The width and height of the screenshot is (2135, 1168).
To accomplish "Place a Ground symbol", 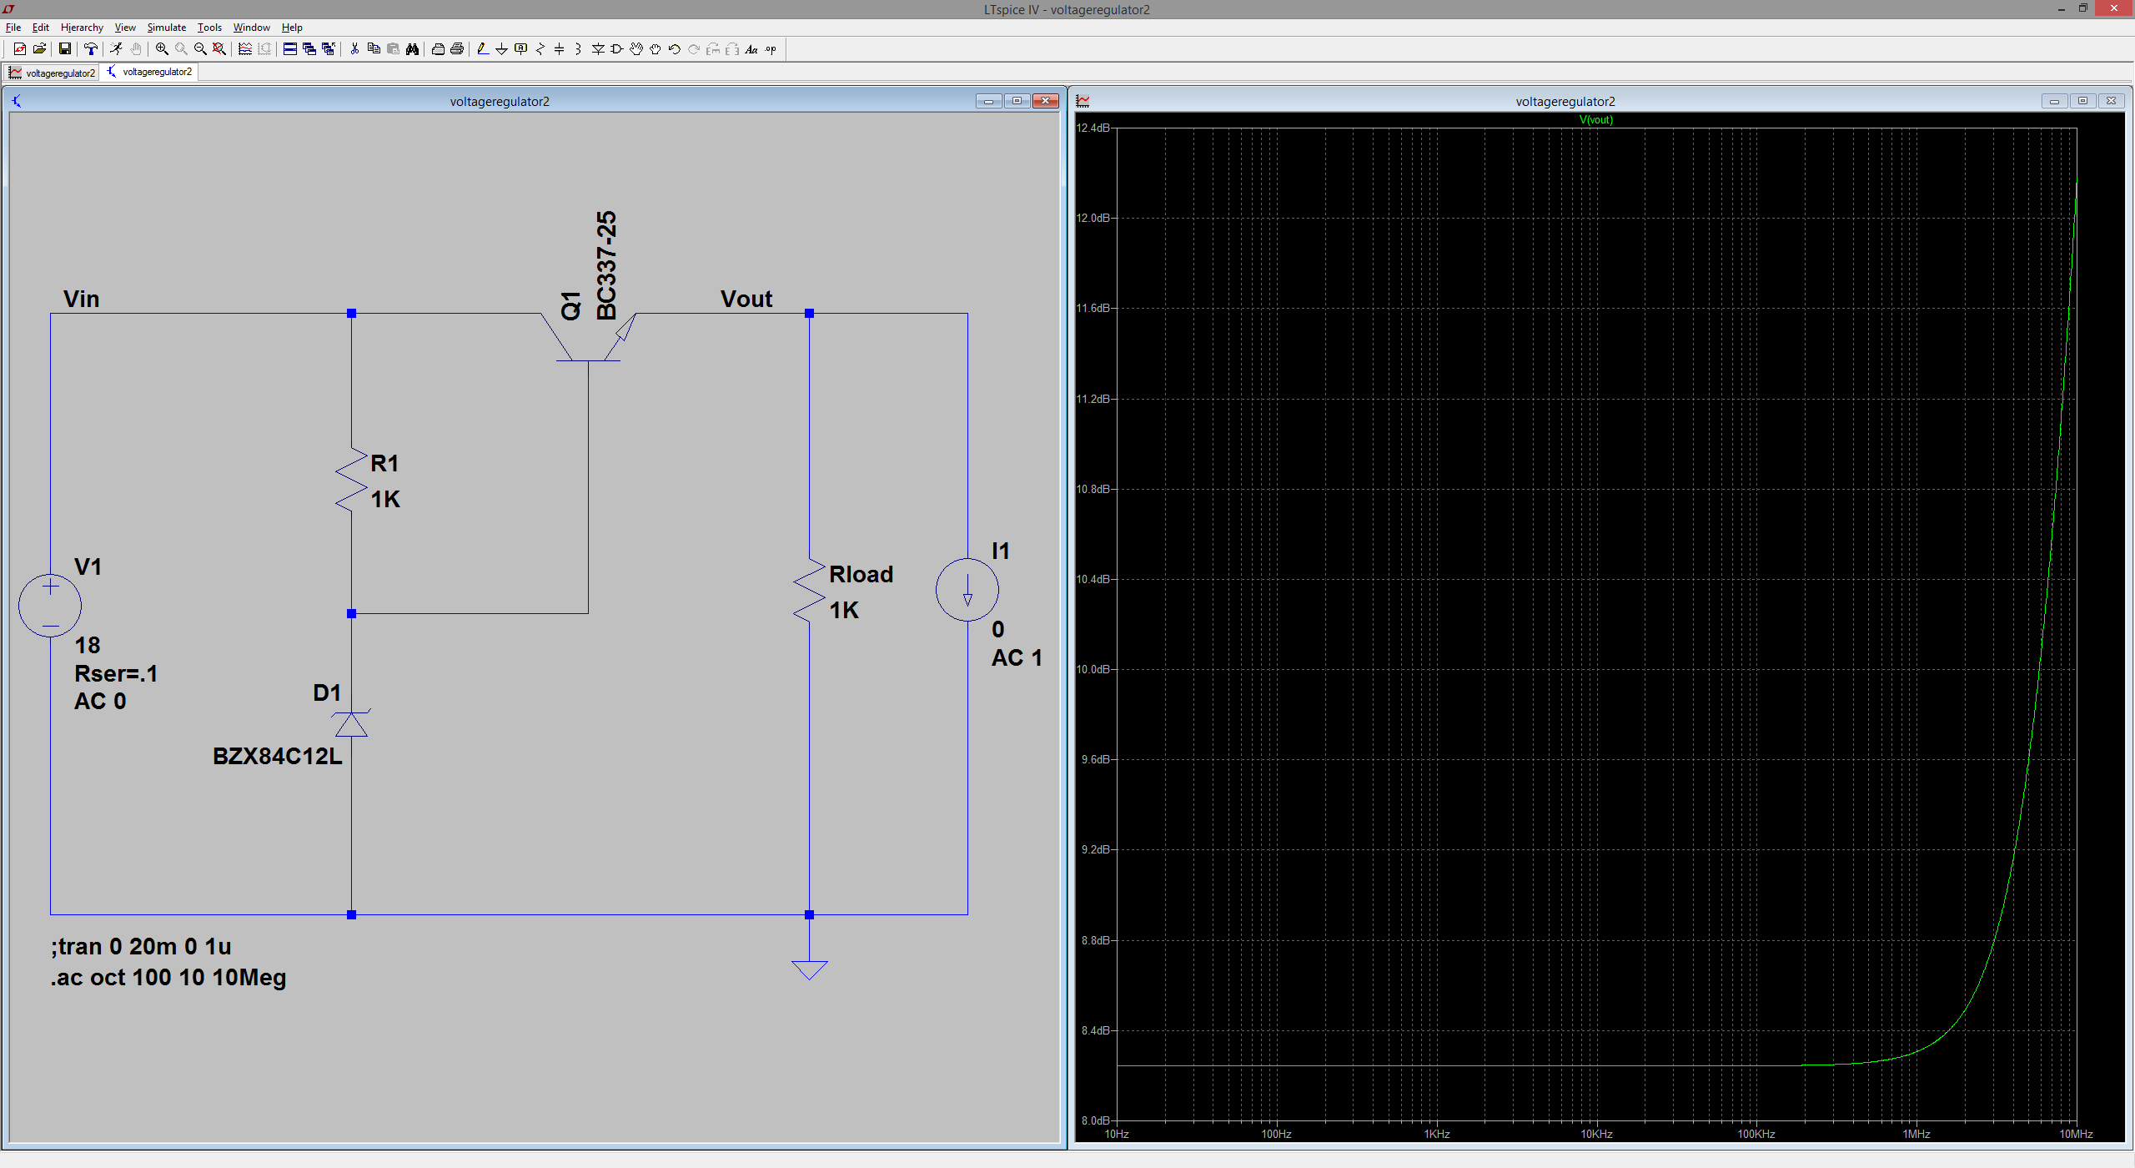I will pos(501,49).
